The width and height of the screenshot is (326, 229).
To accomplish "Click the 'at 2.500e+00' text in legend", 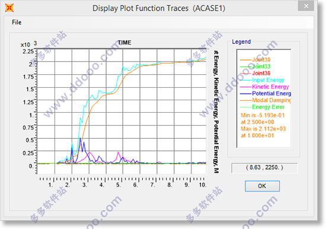I will pos(257,122).
